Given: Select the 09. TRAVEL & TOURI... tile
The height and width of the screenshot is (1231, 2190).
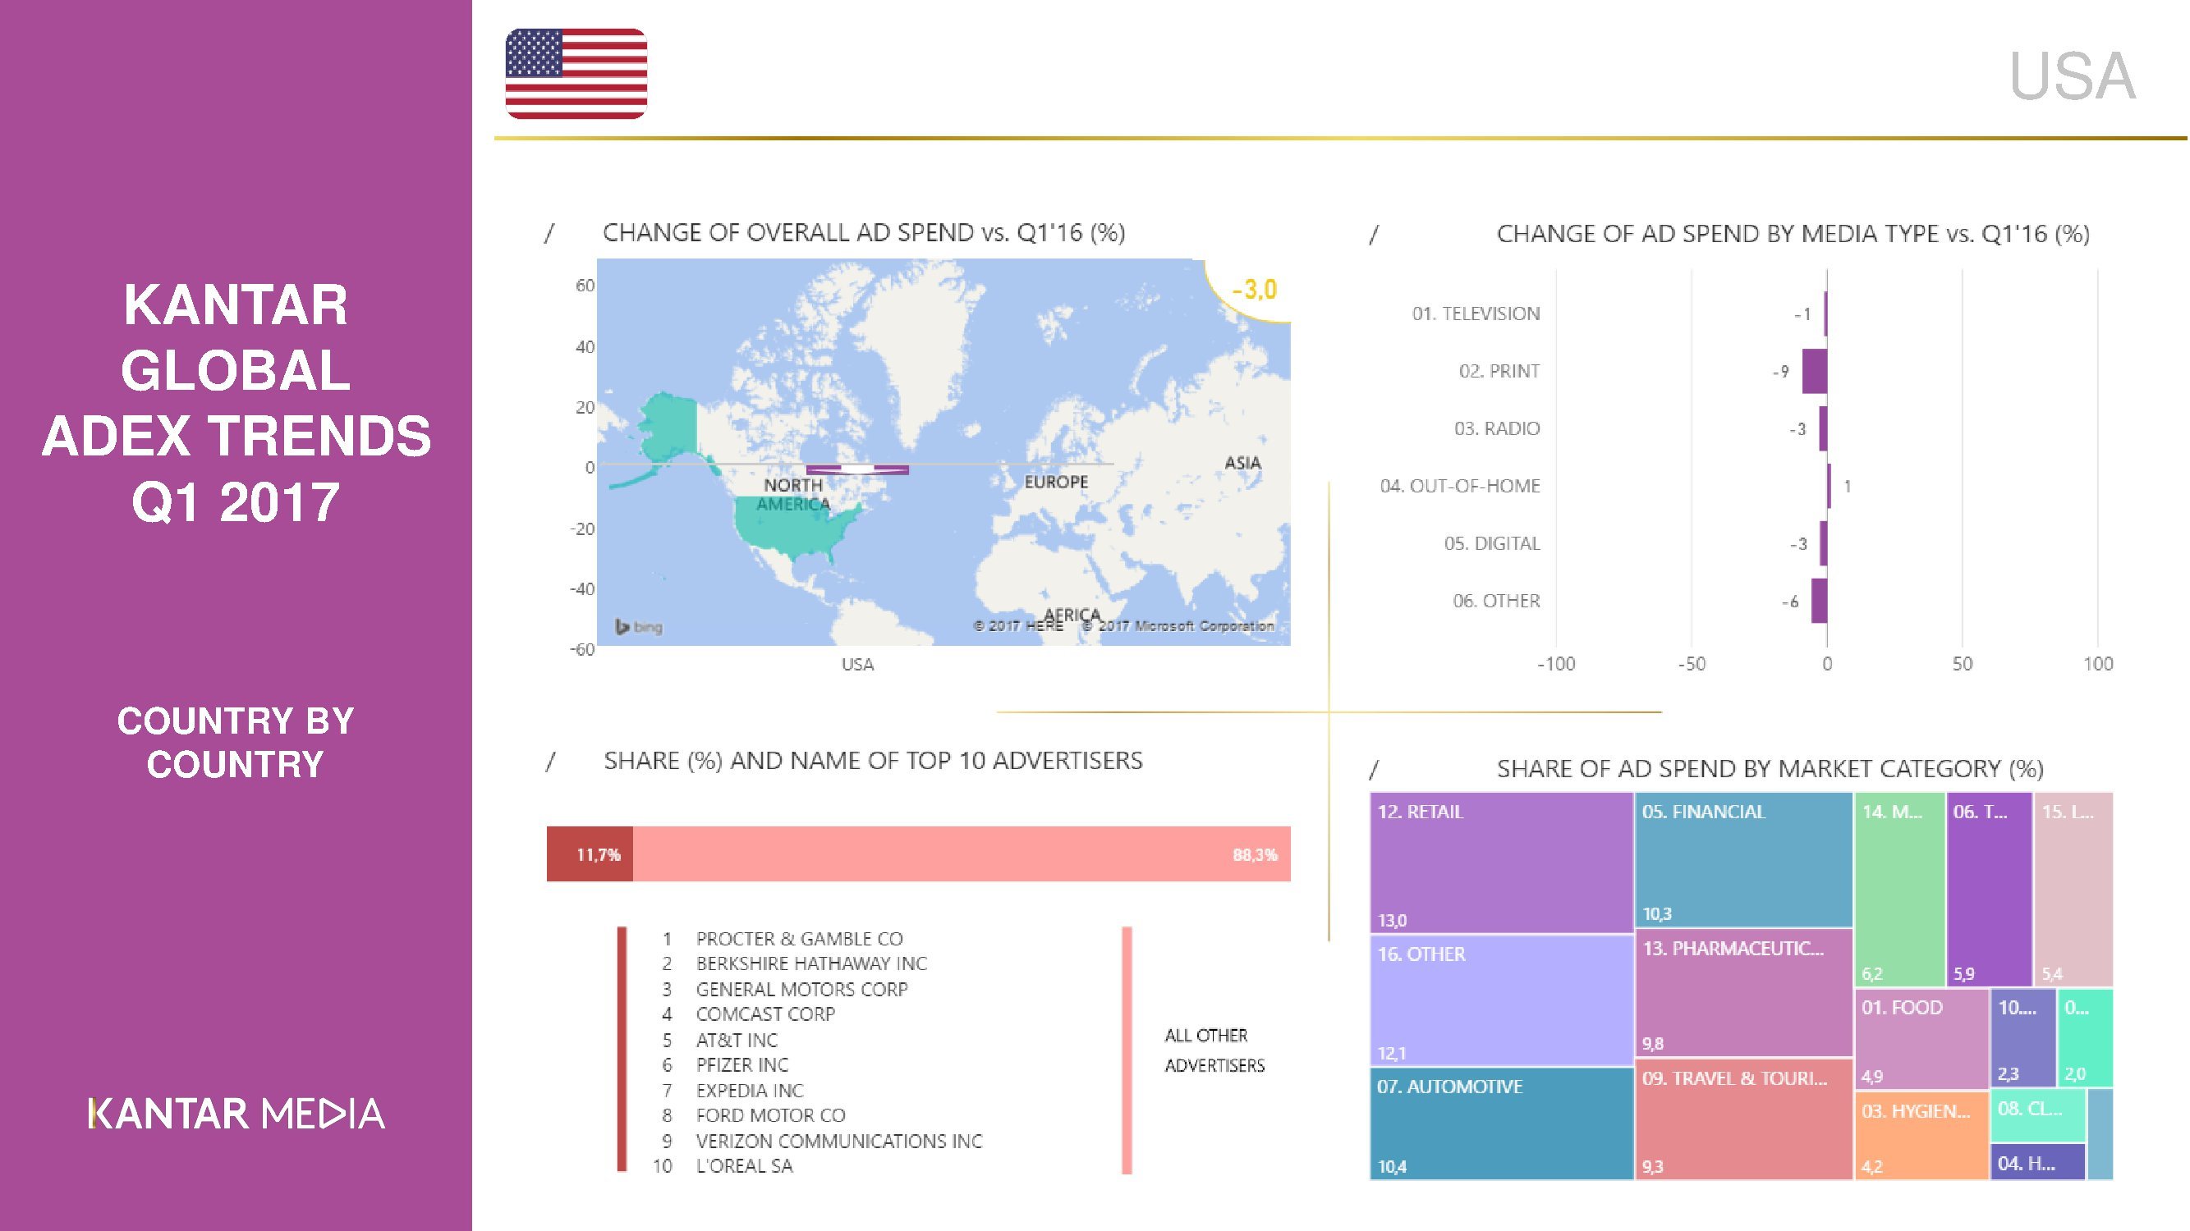Looking at the screenshot, I should coord(1743,1119).
